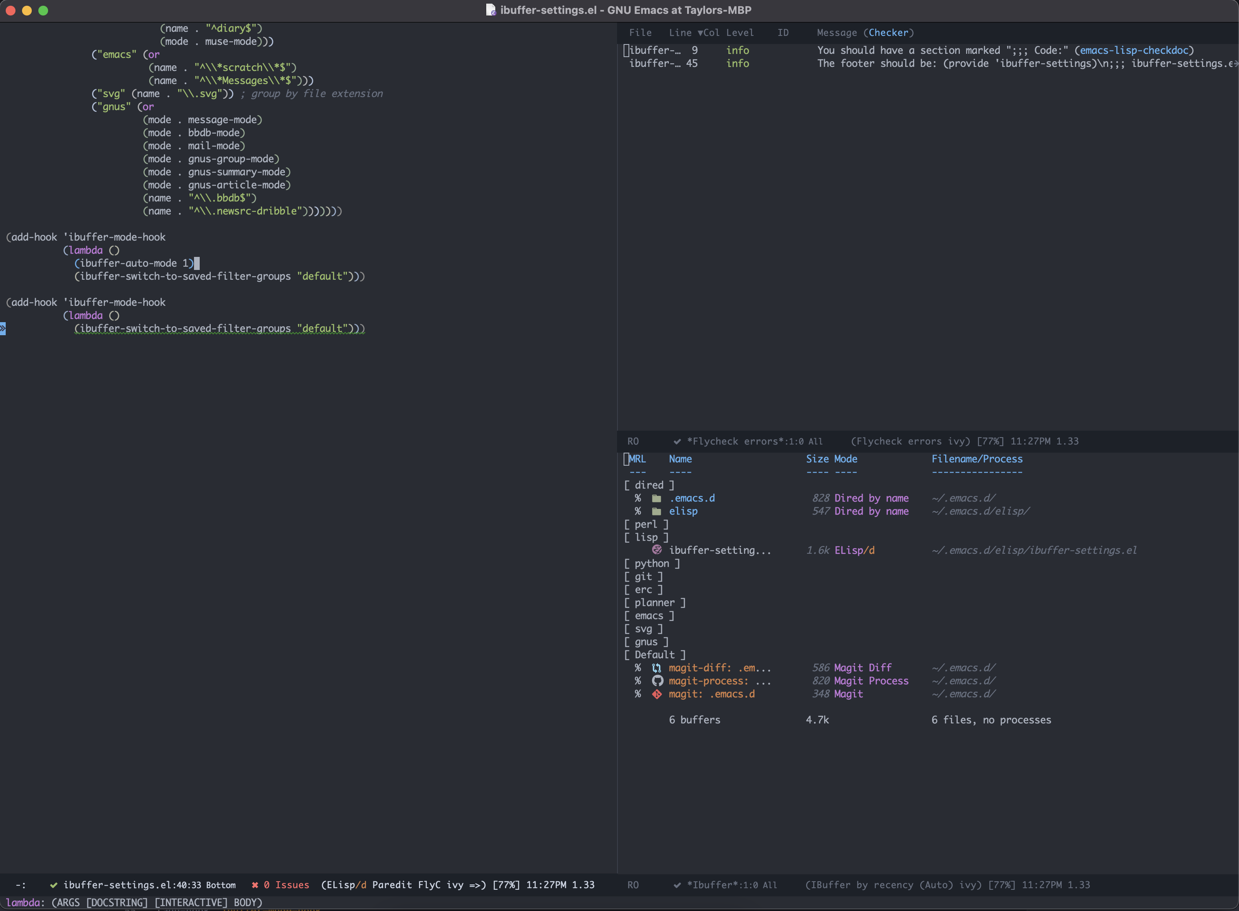This screenshot has height=911, width=1239.
Task: Expand the [ gnus ] filter group
Action: click(x=646, y=641)
